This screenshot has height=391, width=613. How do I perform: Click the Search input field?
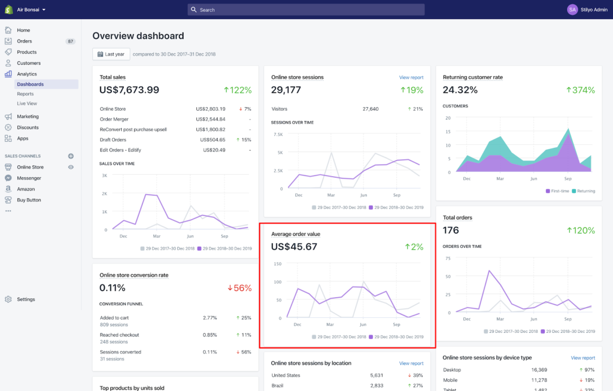pos(306,10)
